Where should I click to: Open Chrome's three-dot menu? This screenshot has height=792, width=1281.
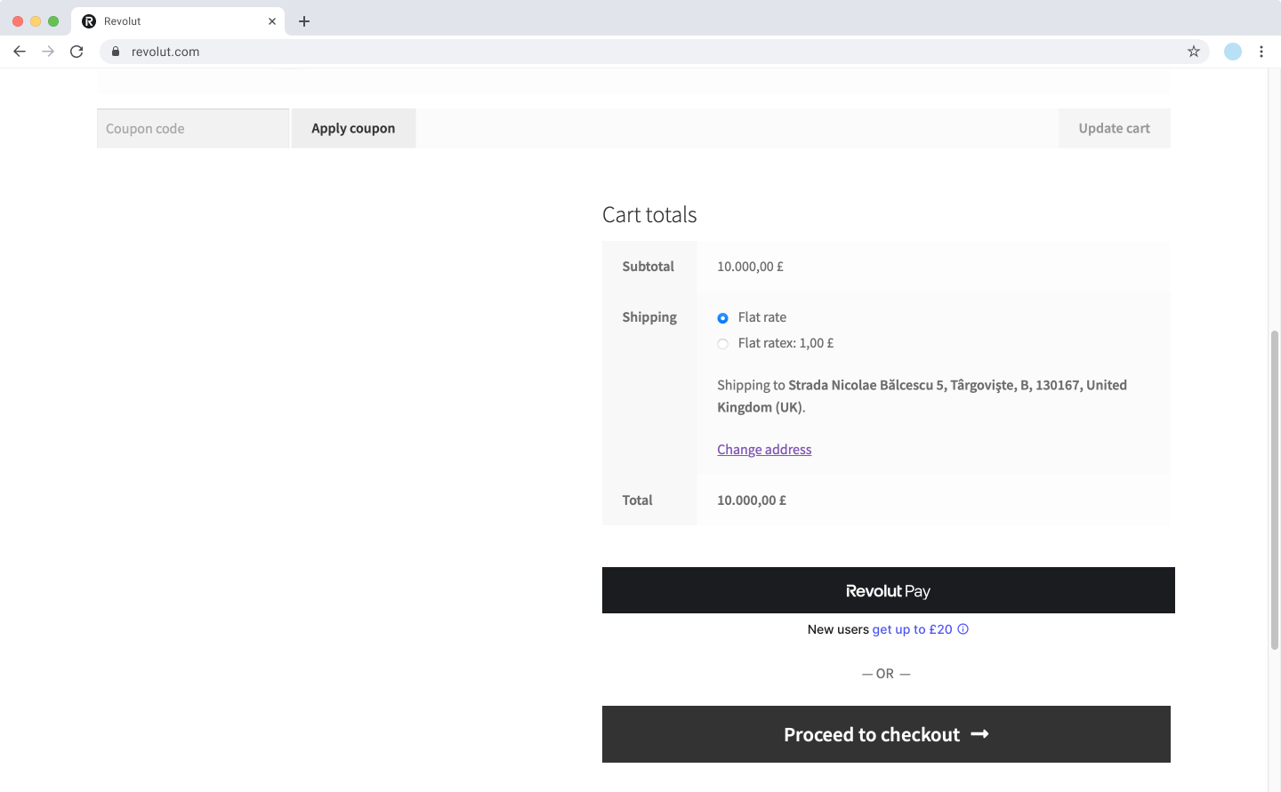tap(1261, 52)
